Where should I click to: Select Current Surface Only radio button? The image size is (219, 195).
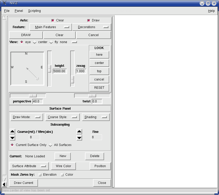click(12, 145)
